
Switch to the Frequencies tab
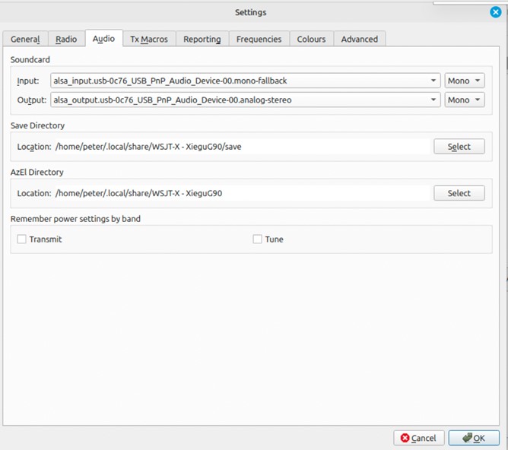[259, 39]
